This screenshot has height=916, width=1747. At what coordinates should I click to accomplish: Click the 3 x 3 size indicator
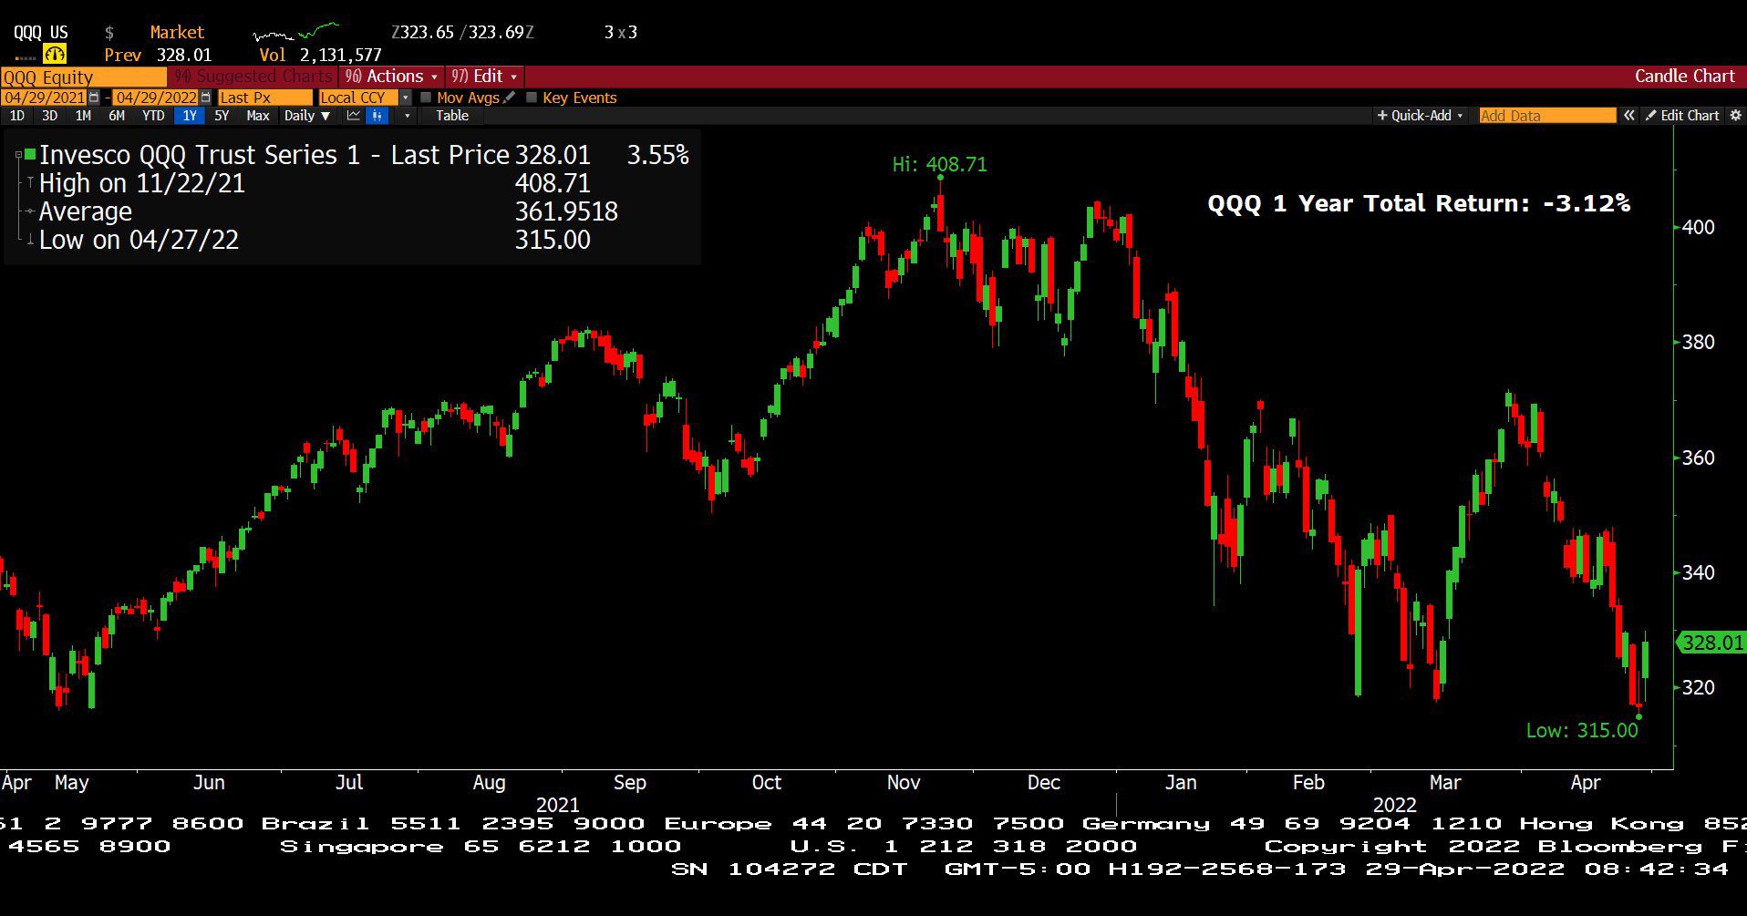click(621, 33)
